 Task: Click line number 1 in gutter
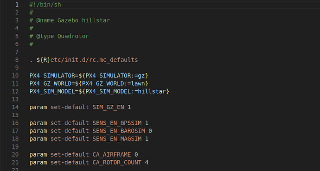point(17,5)
